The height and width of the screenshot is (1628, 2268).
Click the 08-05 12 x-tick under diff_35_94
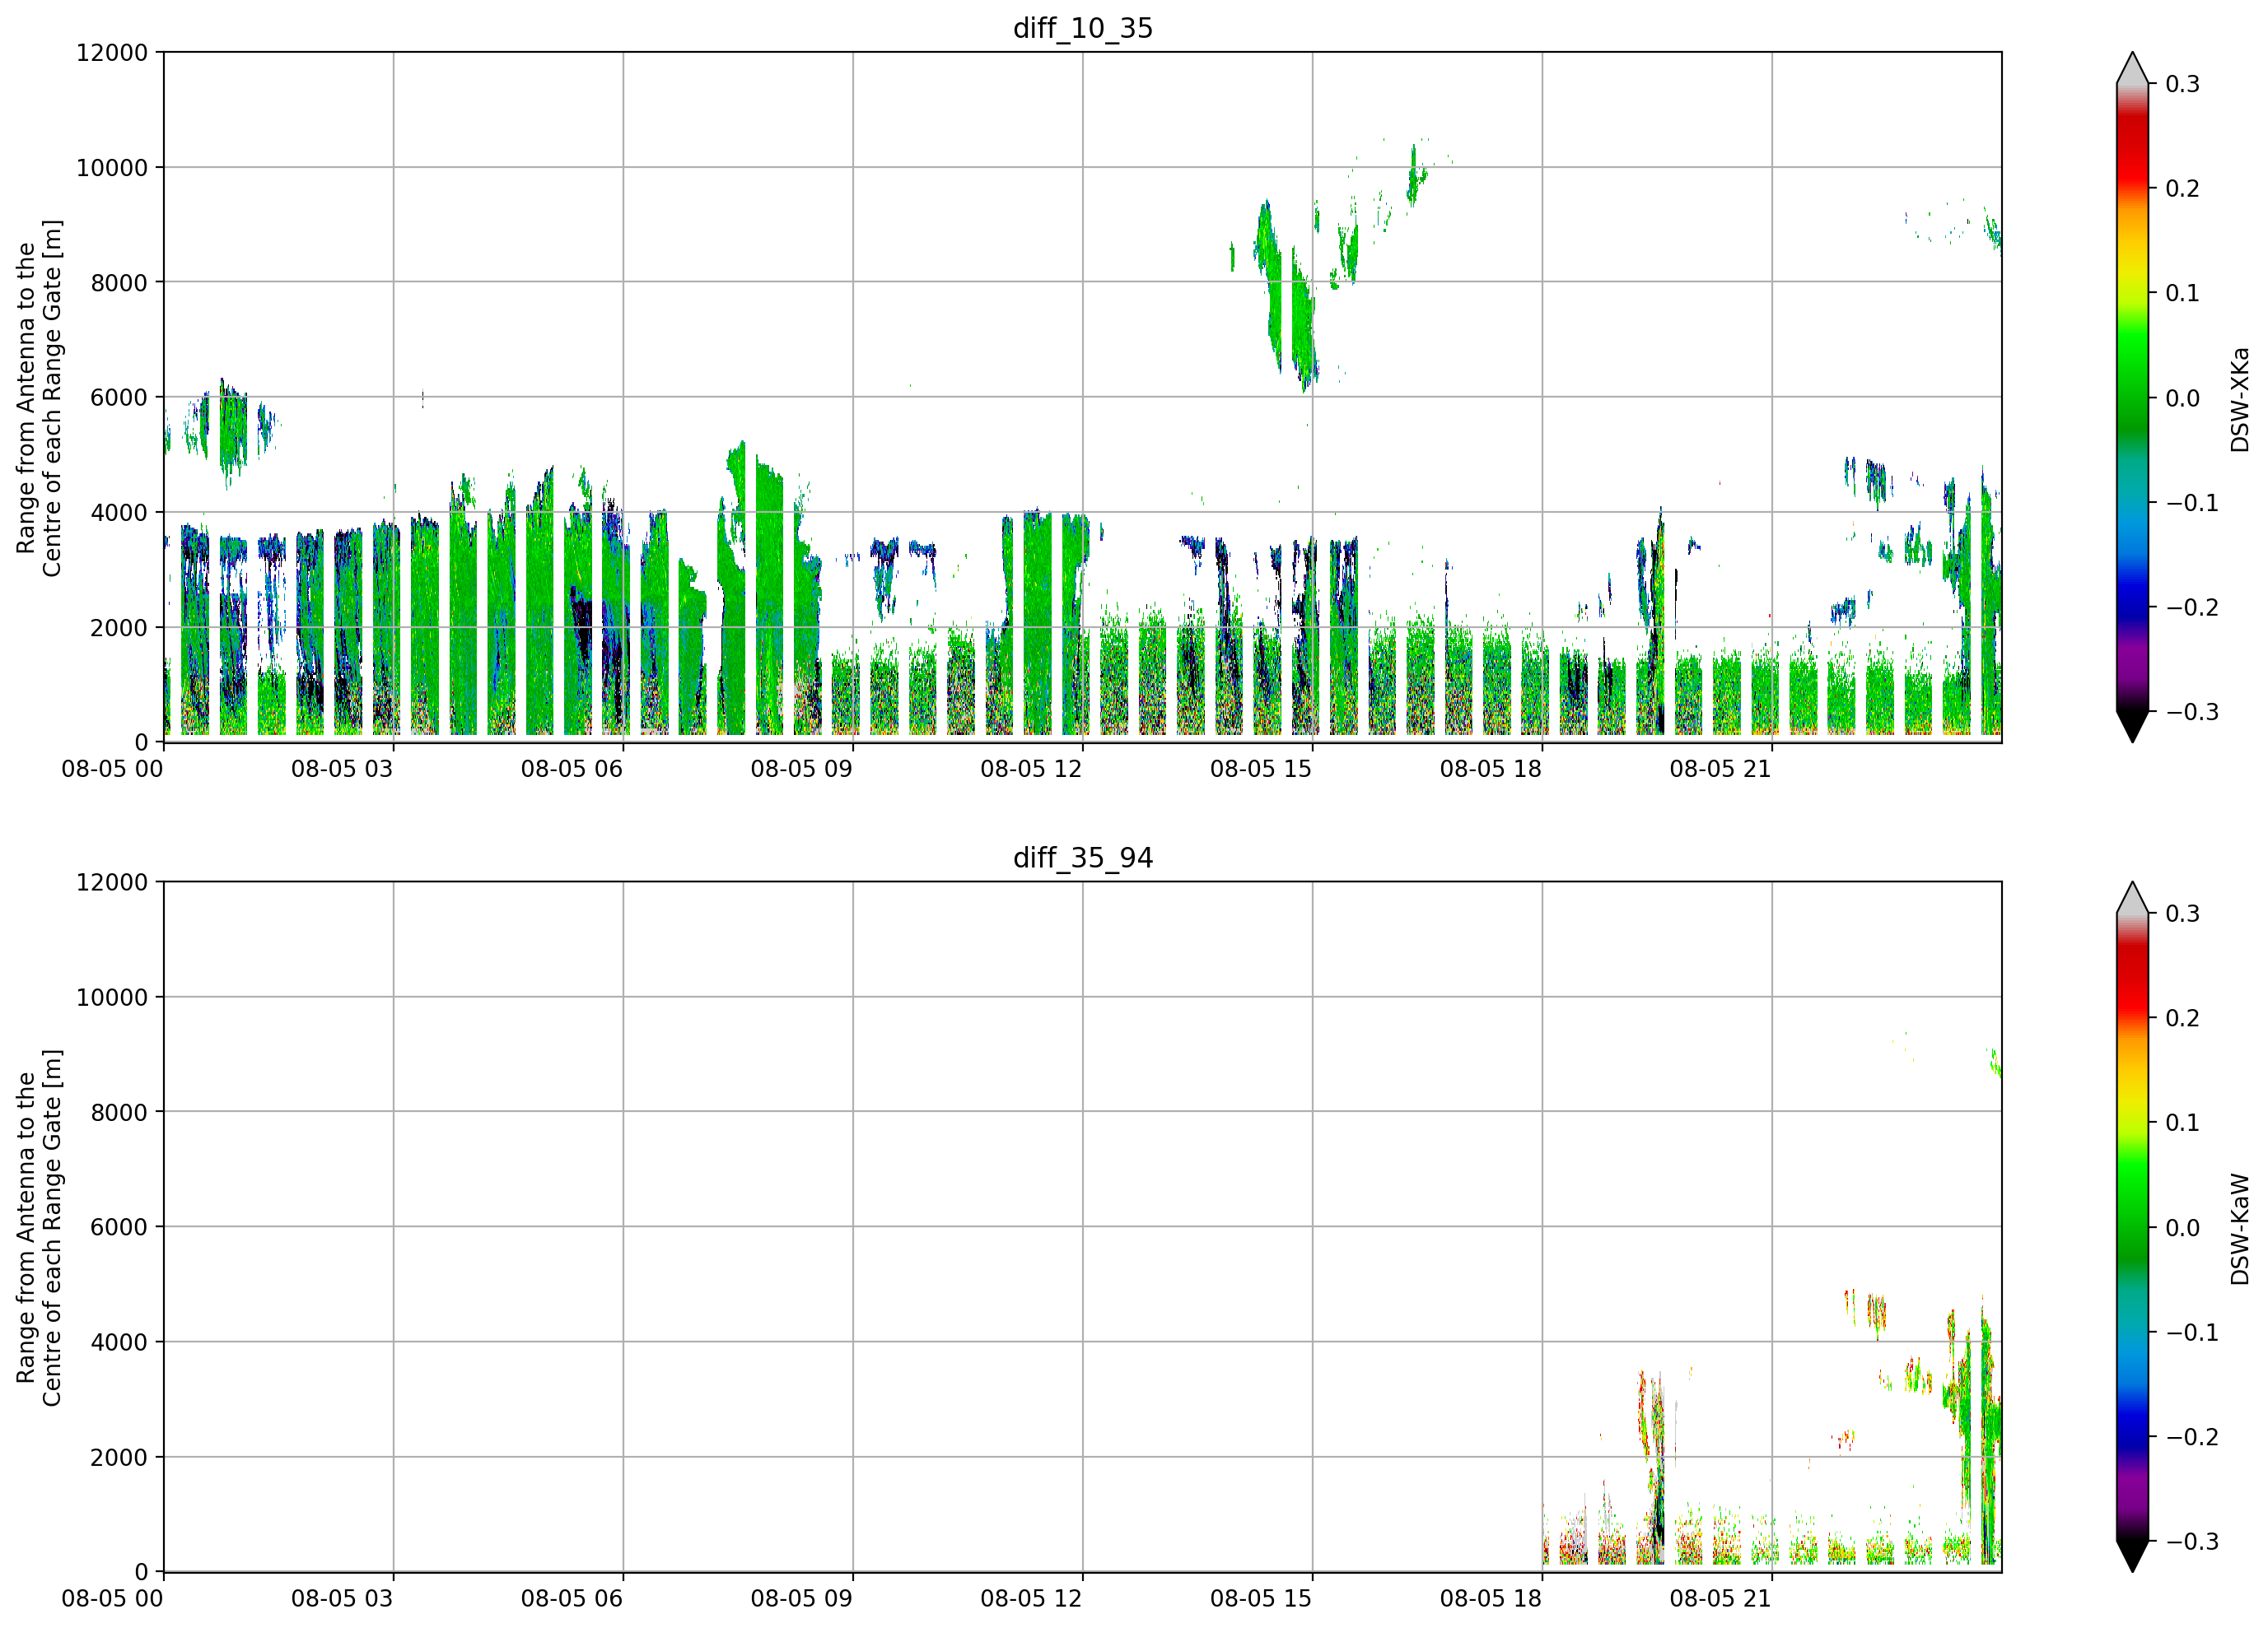(1031, 1598)
